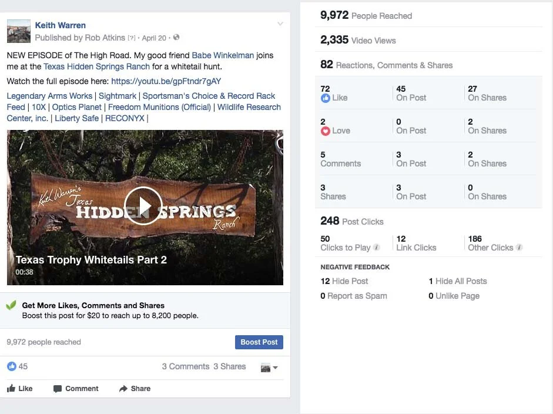The width and height of the screenshot is (553, 414).
Task: Open Sportsman's Choice & Record Rack Feed link
Action: [x=209, y=96]
